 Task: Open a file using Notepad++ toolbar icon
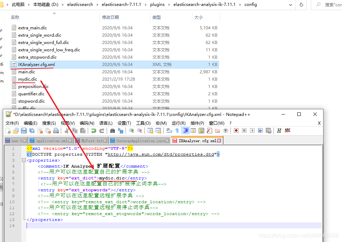tap(16, 131)
